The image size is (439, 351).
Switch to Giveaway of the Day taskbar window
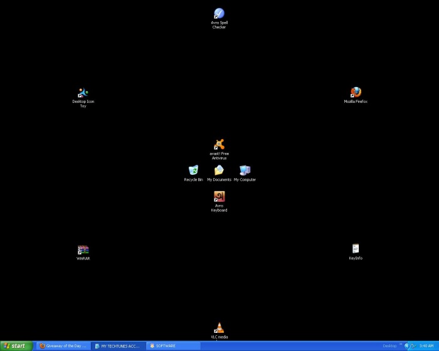[63, 346]
